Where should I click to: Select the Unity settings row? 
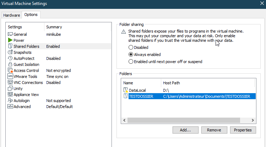[59, 89]
